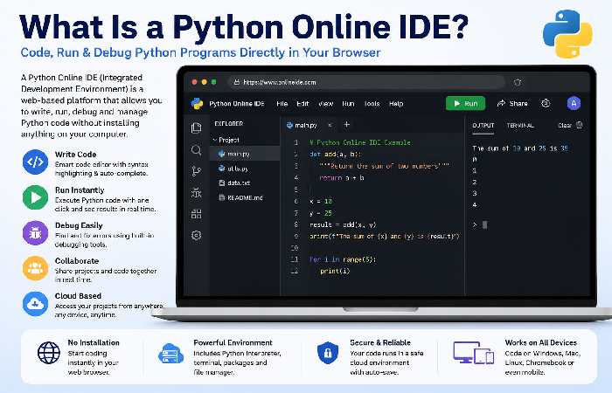Screen dimensions: 612x393
Task: Click the Debug Easily purple bug icon
Action: coord(35,233)
